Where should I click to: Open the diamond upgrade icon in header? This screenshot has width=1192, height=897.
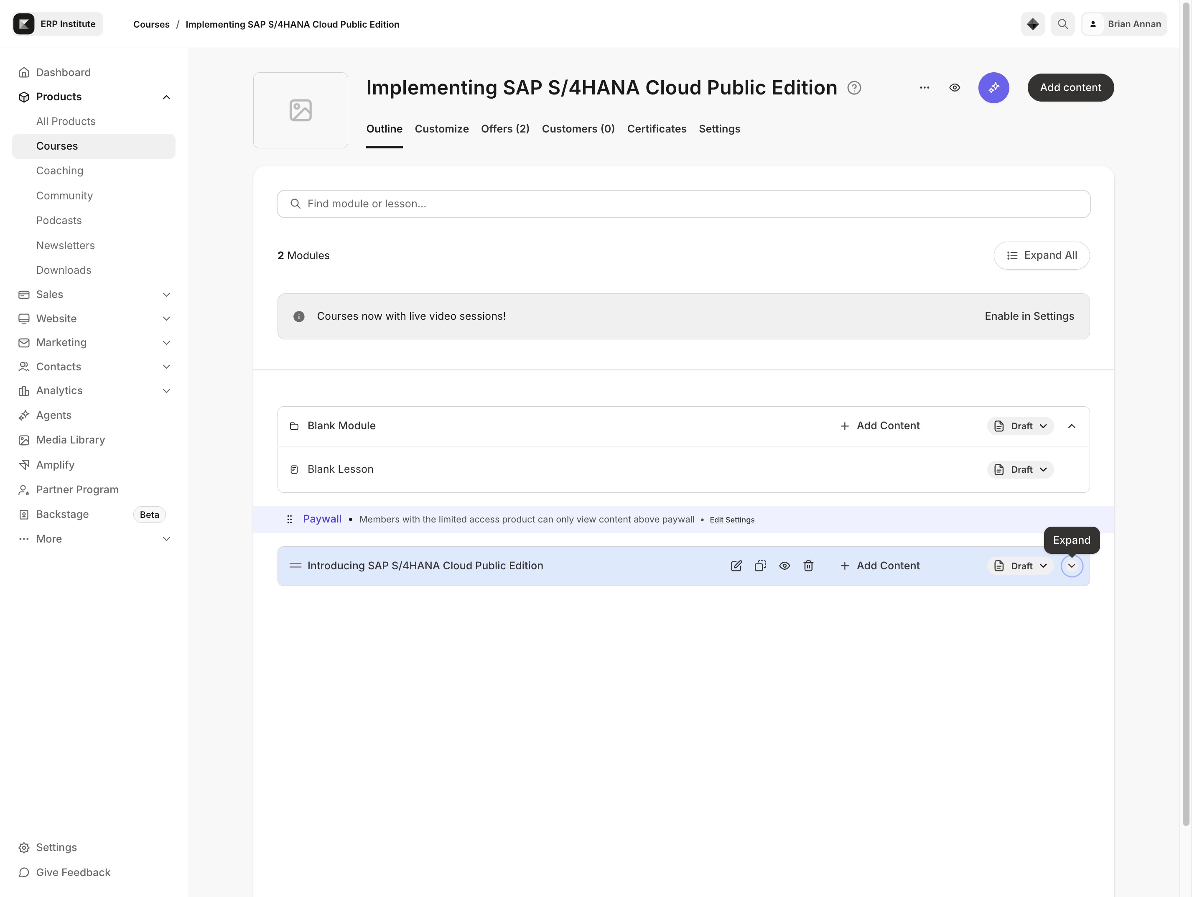pos(1032,24)
